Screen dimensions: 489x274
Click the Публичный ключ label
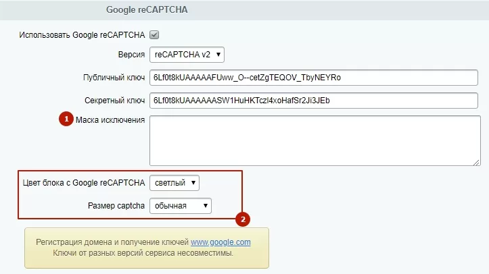coord(114,78)
